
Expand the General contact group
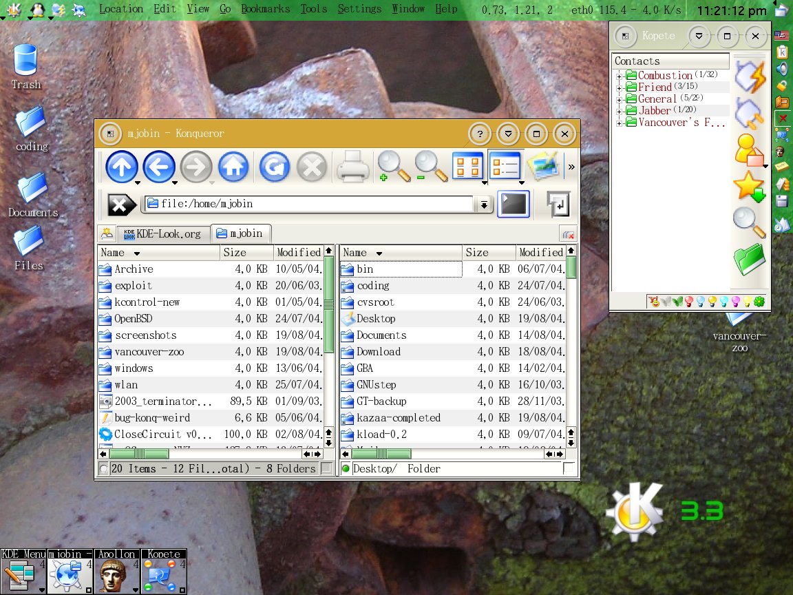click(x=619, y=99)
